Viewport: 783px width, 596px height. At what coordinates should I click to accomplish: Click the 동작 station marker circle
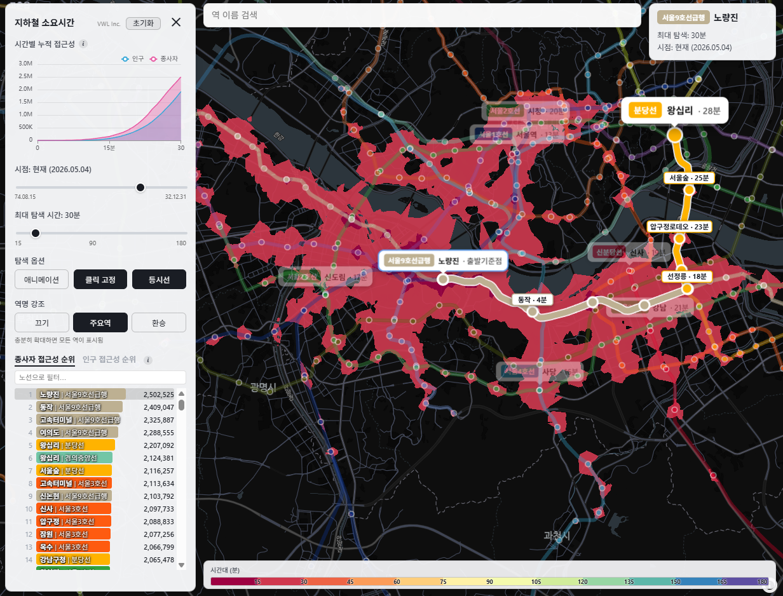533,311
